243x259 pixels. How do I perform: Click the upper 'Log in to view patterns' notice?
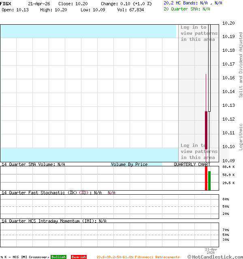[x=199, y=33]
